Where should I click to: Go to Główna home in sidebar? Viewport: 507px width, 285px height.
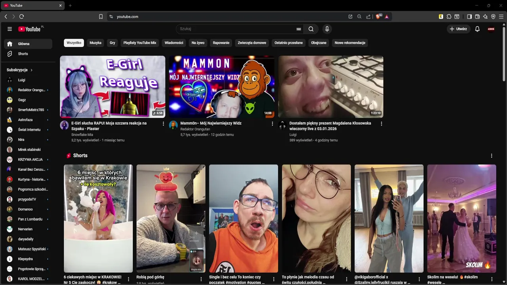click(x=28, y=44)
